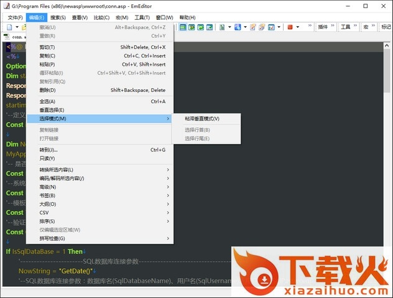Viewport: 393px width, 298px height.
Task: Open the 工具(T) menu
Action: coord(142,17)
